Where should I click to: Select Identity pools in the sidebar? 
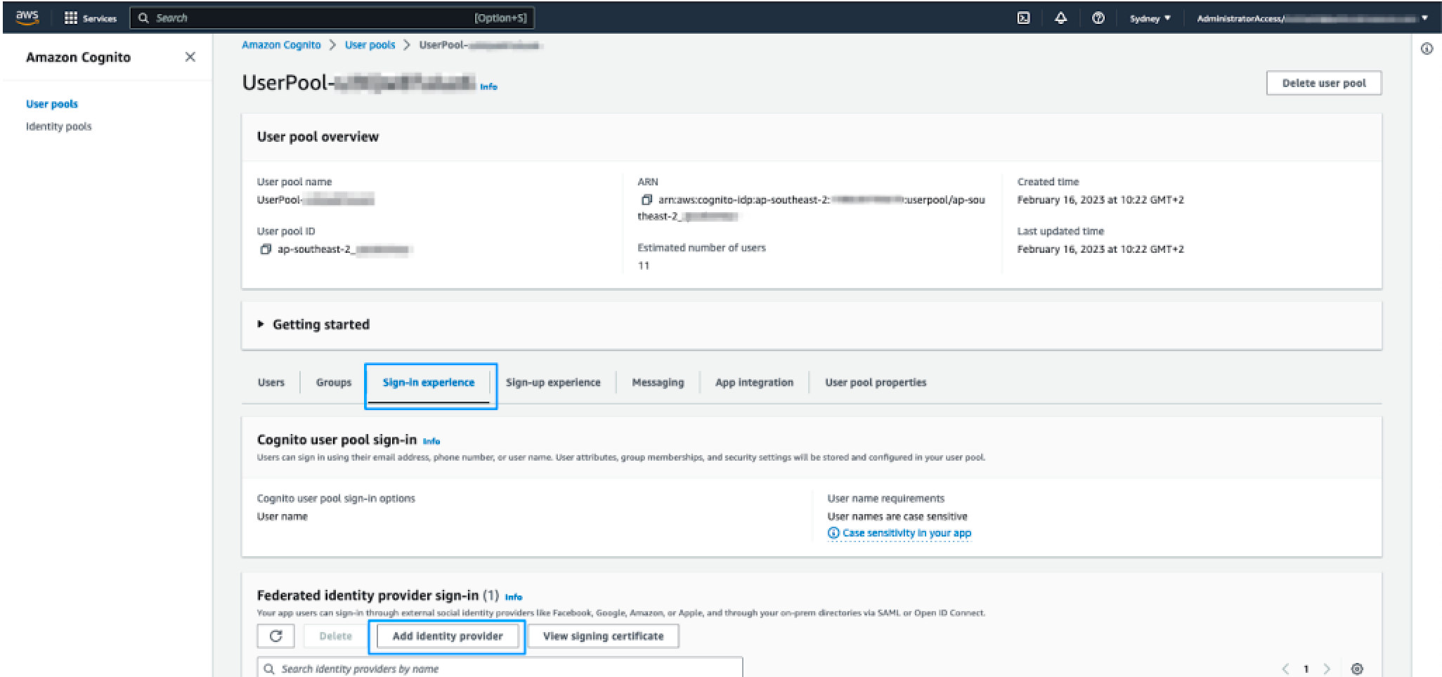[x=58, y=126]
